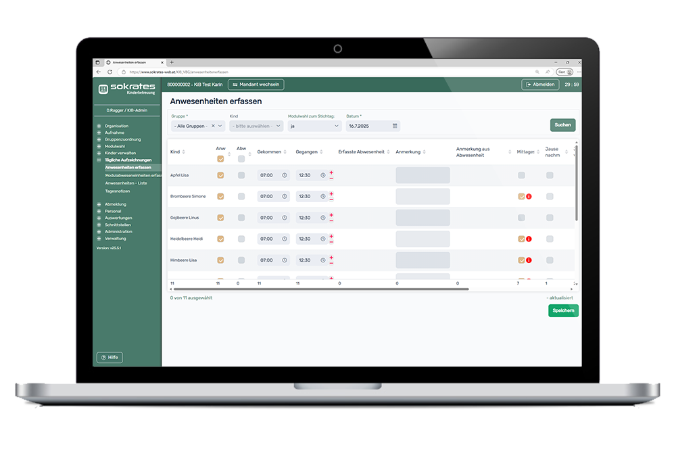
Task: Click the calendar icon in the Datum field
Action: (x=394, y=126)
